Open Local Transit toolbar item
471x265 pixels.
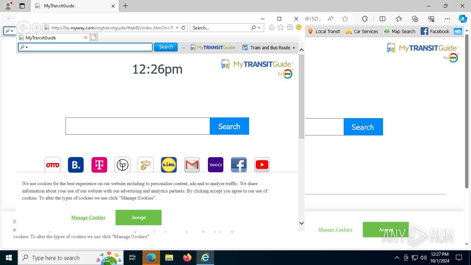click(x=324, y=31)
